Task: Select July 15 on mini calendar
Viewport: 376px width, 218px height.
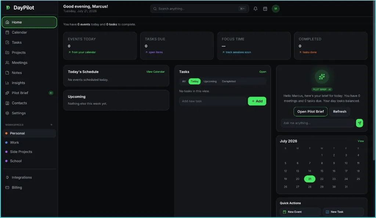Action: 322,171
